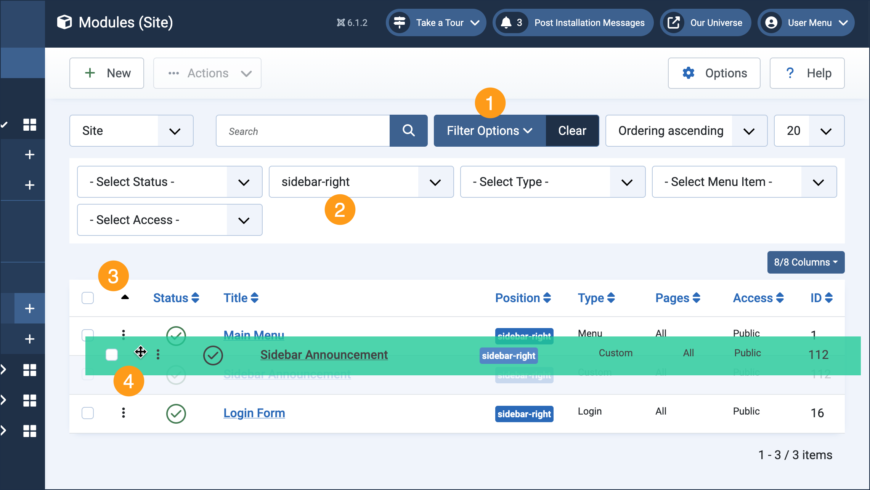Open the list limit dropdown showing 20
This screenshot has width=870, height=490.
809,131
